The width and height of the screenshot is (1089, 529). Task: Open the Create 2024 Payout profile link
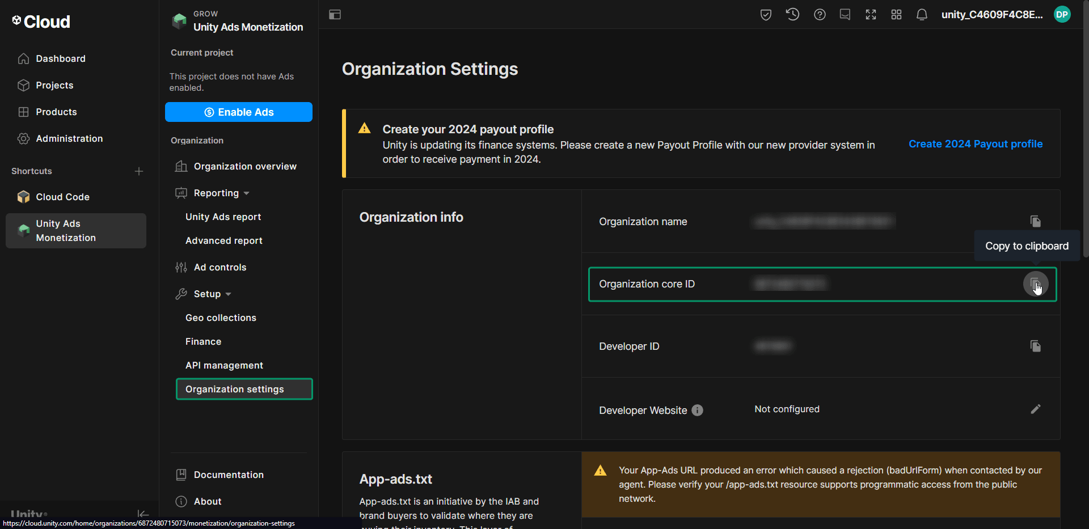click(x=976, y=144)
